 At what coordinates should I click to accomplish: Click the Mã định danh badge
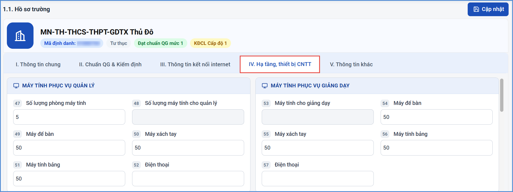coord(72,43)
